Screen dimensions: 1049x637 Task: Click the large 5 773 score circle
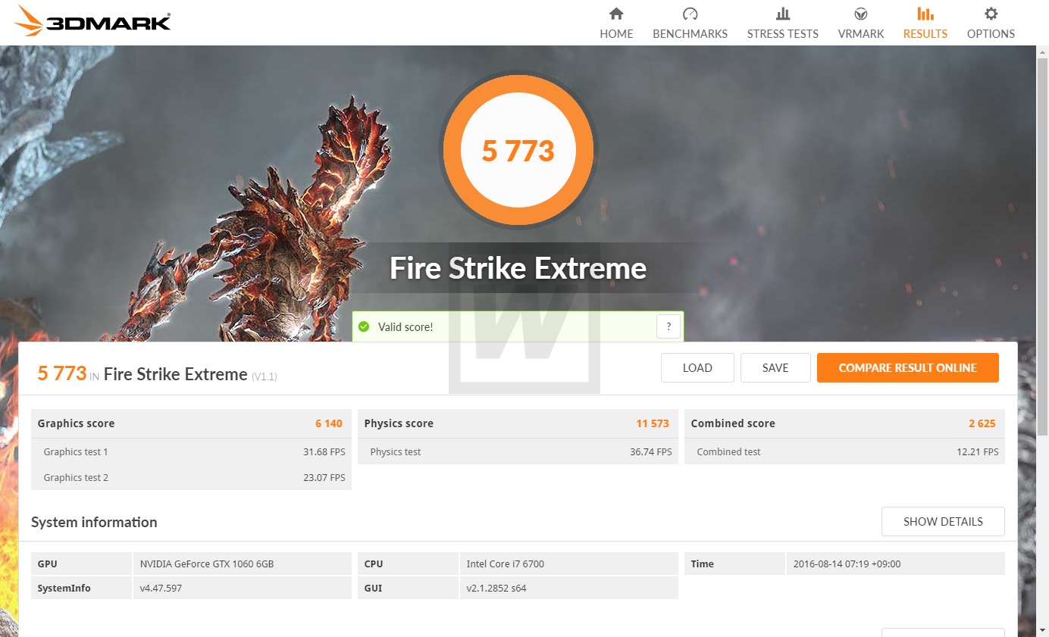point(518,150)
